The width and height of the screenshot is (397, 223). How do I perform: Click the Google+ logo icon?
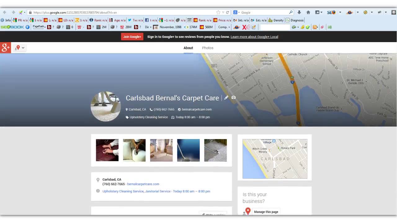click(x=5, y=47)
